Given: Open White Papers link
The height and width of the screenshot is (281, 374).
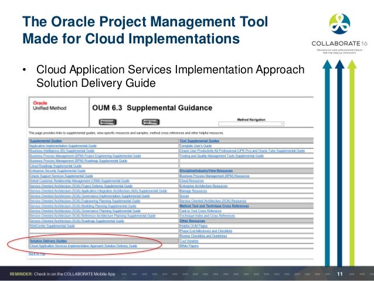Looking at the screenshot, I should point(189,246).
